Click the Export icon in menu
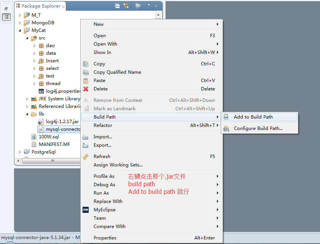 click(x=86, y=145)
